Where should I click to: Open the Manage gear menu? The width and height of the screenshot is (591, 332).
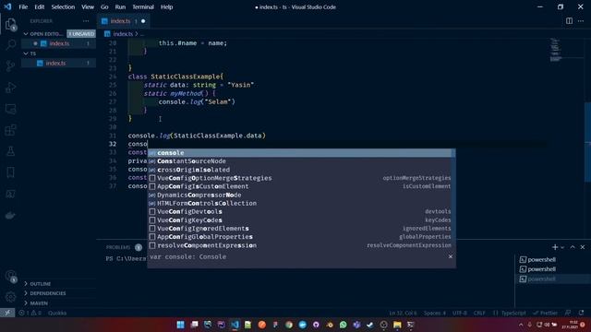tap(10, 297)
